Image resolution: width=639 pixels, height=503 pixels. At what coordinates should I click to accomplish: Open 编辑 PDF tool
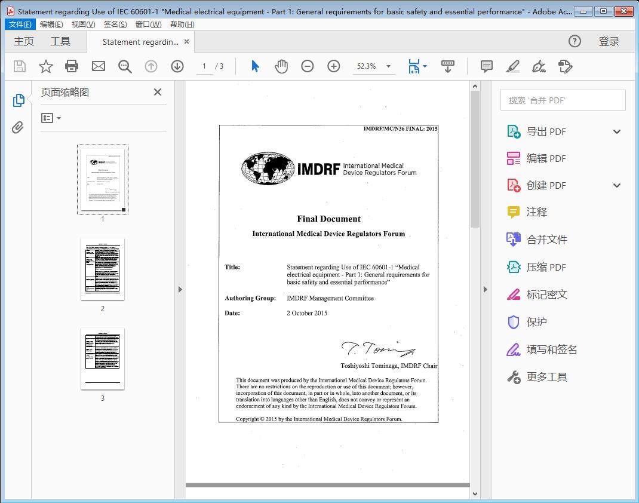546,158
